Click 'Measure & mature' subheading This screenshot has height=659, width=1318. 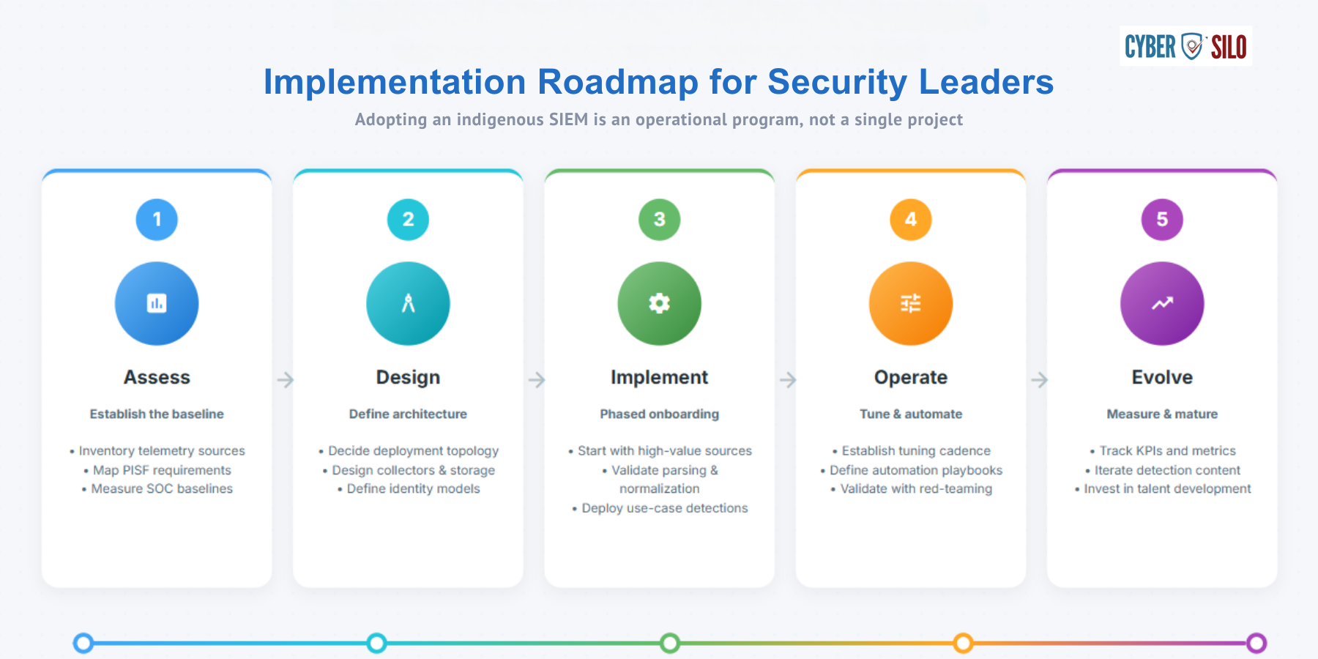[1162, 414]
